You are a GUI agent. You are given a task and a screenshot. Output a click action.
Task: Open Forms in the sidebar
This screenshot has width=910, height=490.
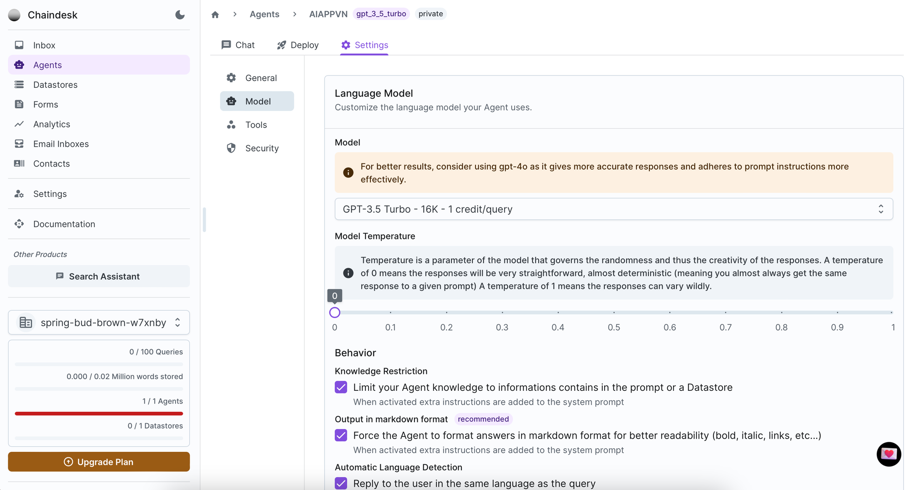(99, 104)
